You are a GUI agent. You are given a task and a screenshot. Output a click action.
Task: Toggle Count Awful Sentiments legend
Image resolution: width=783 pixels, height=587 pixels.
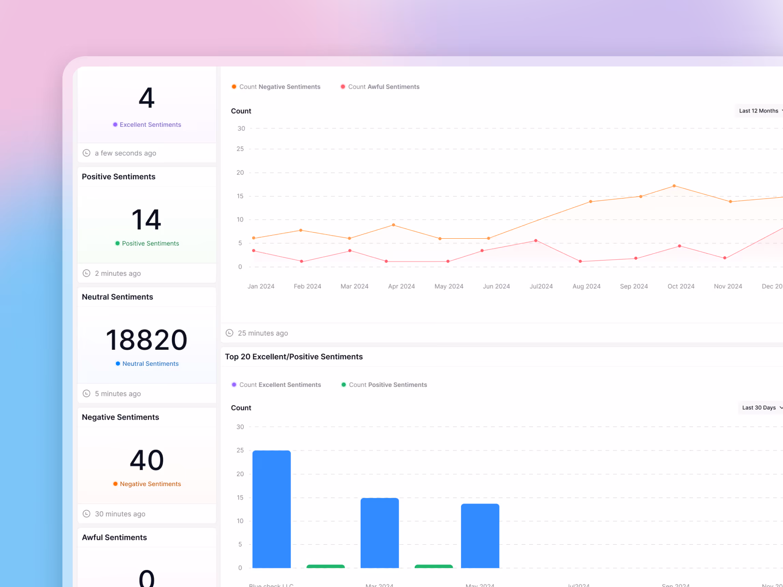tap(380, 87)
